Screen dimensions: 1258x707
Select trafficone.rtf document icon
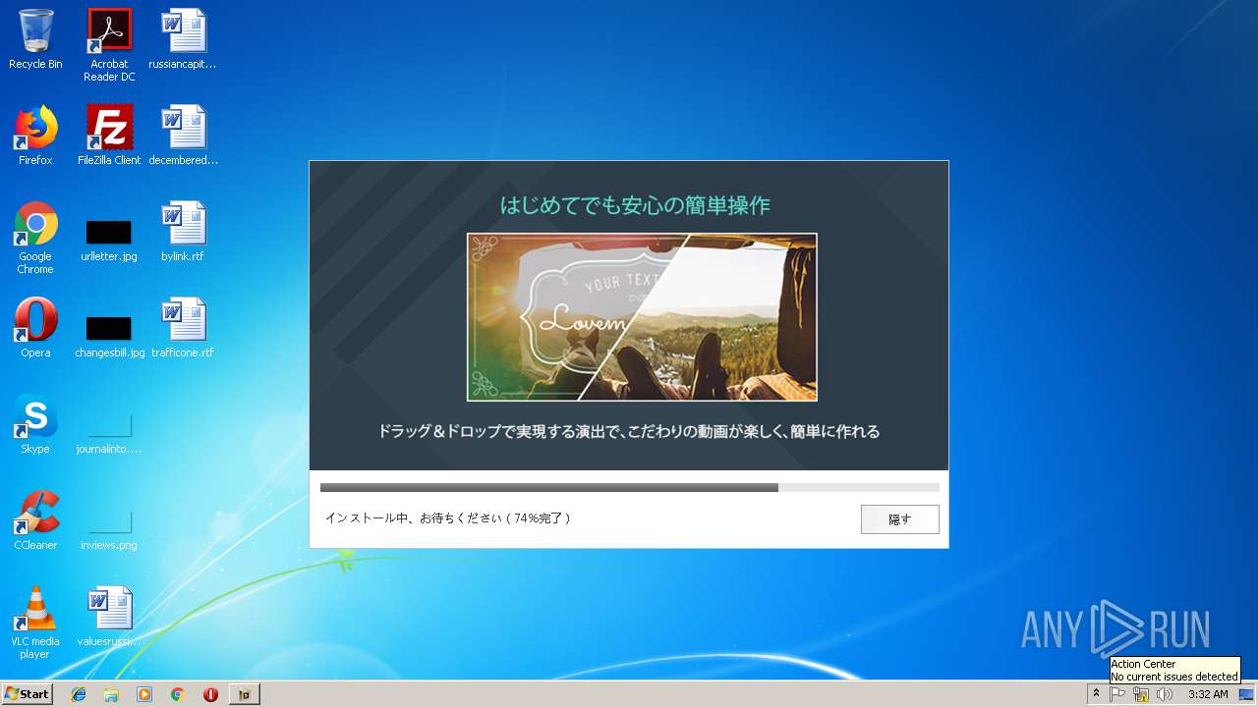pos(183,328)
